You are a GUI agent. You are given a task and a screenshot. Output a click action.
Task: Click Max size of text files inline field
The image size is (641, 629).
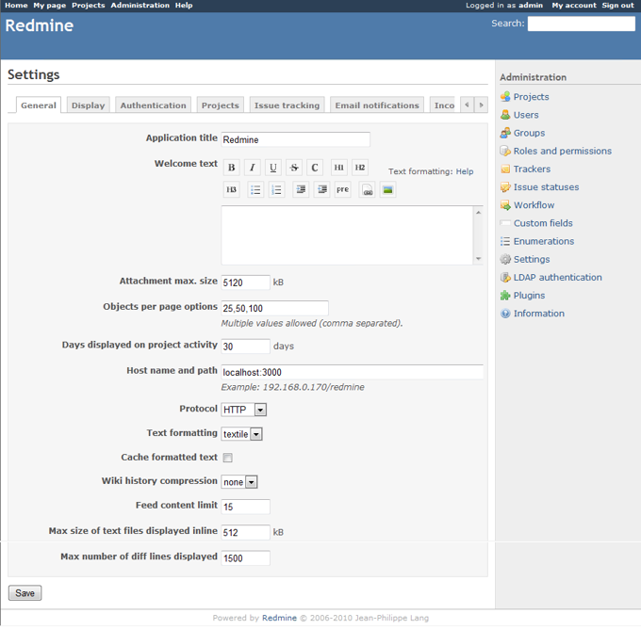(245, 532)
